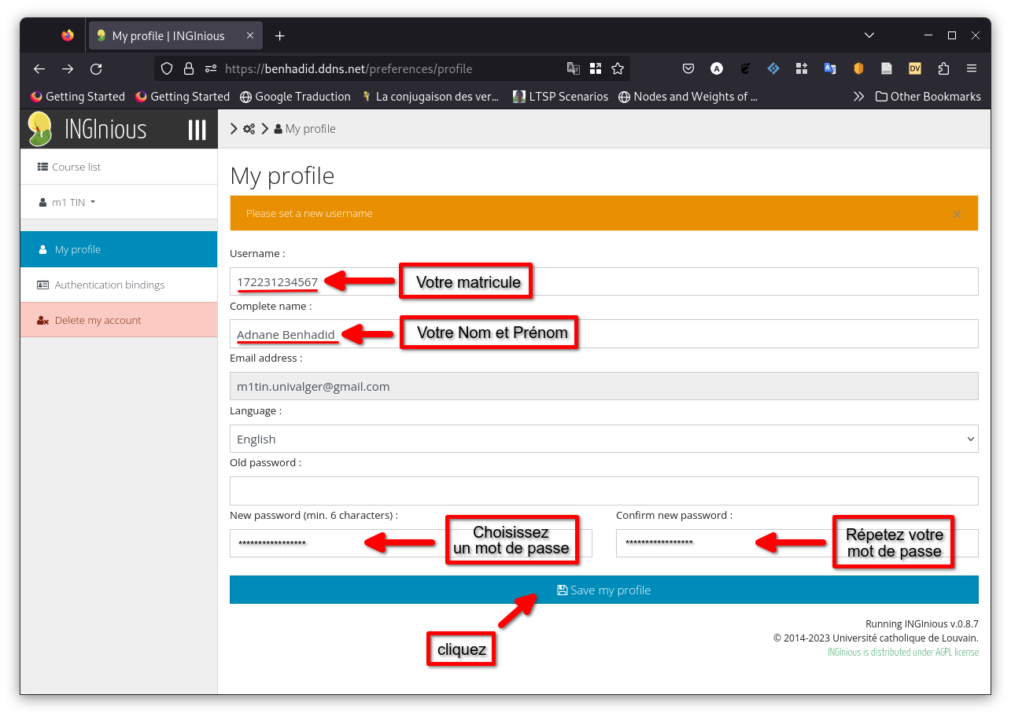Click the orange shield extension icon

coord(858,69)
